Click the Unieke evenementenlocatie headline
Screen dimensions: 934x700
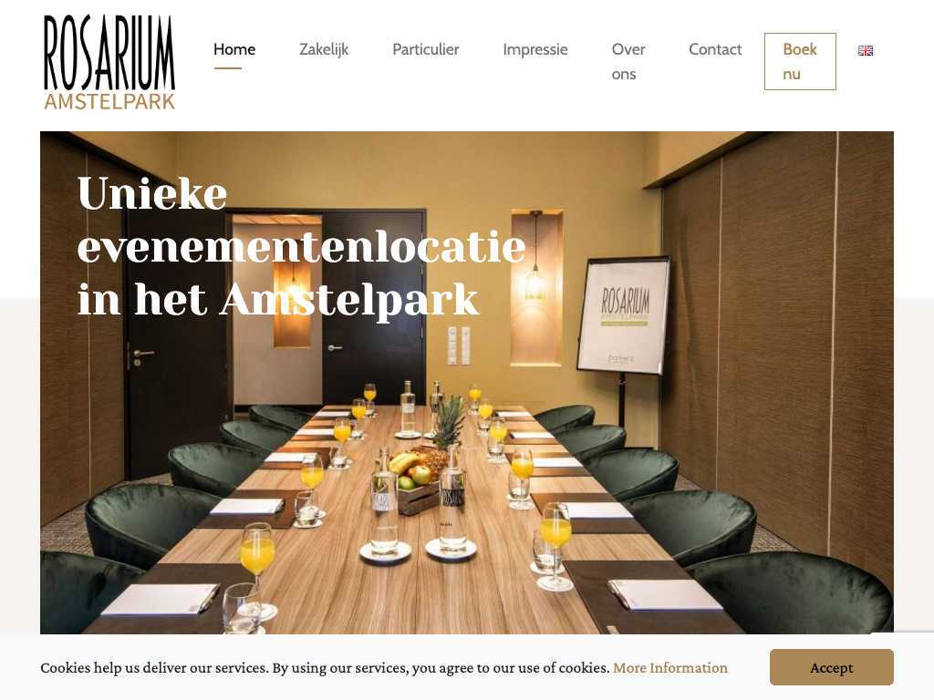point(301,245)
